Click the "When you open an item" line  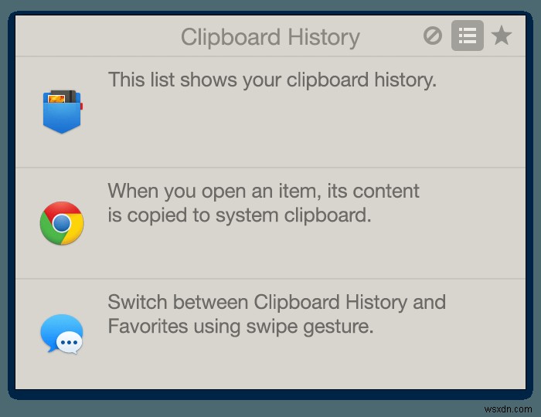pos(264,191)
